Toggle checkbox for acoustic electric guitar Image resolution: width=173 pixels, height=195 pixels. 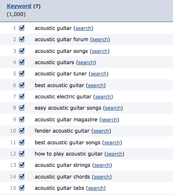(22, 97)
